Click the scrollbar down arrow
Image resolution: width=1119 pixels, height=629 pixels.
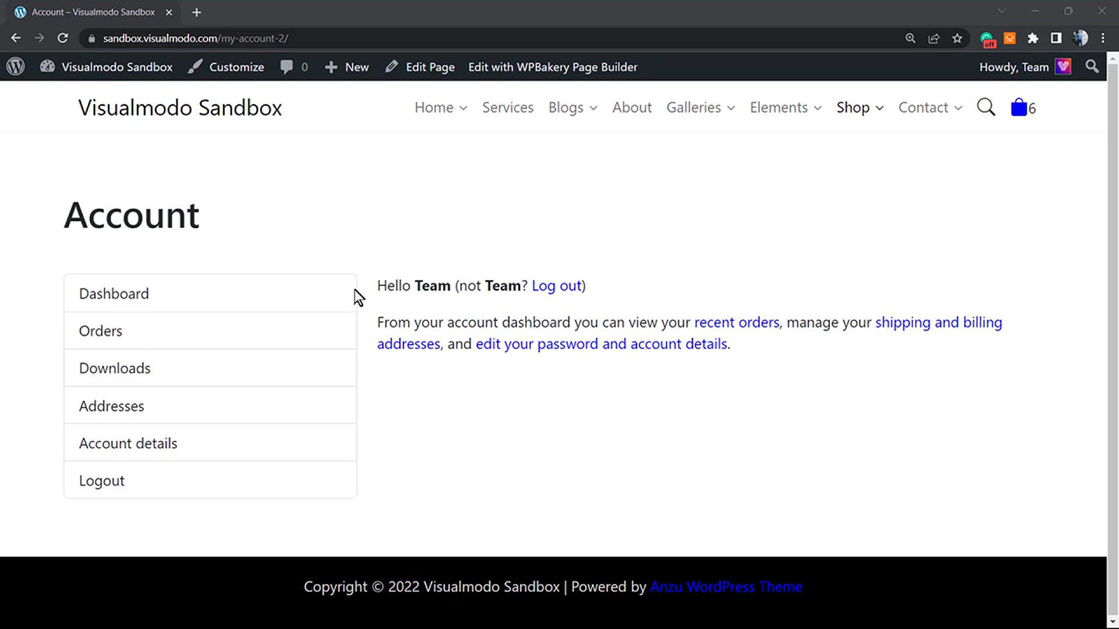pyautogui.click(x=1113, y=622)
